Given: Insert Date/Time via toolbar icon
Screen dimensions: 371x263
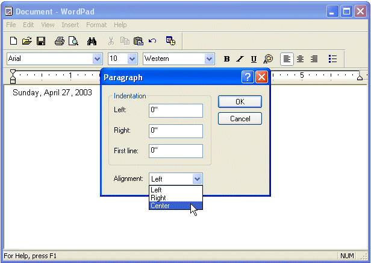Looking at the screenshot, I should tap(170, 41).
